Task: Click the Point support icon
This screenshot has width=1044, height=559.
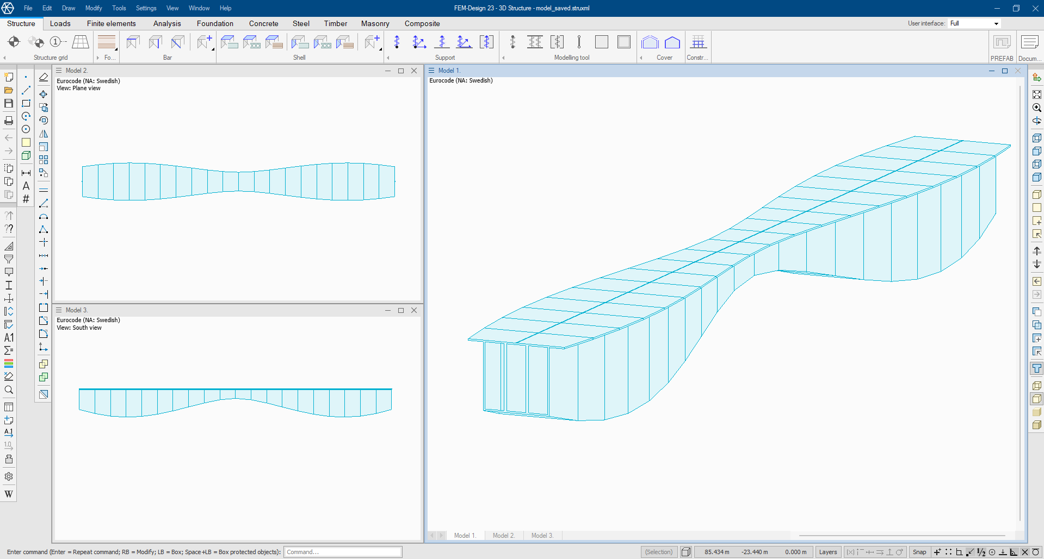Action: click(397, 42)
